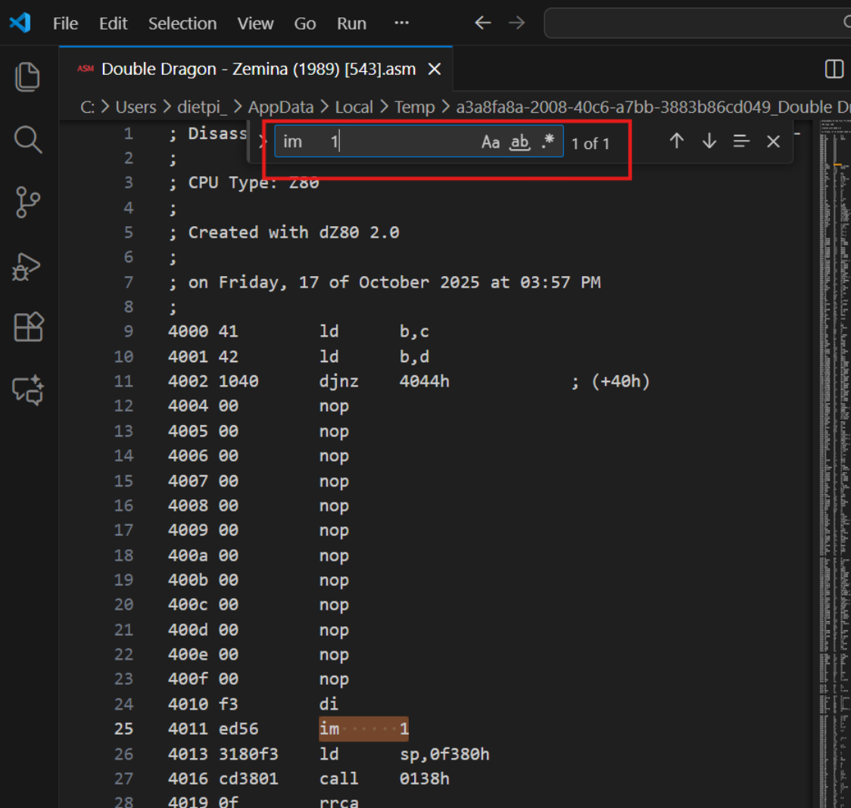Click line number 25
851x808 pixels.
(x=123, y=729)
